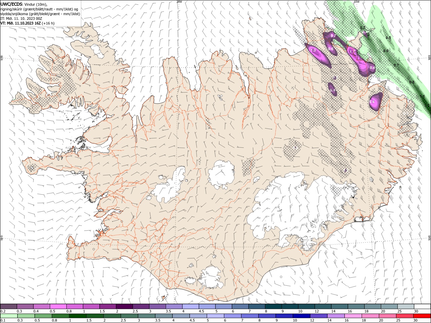Select the UWC/ECDS title text
The image size is (431, 323).
12,4
